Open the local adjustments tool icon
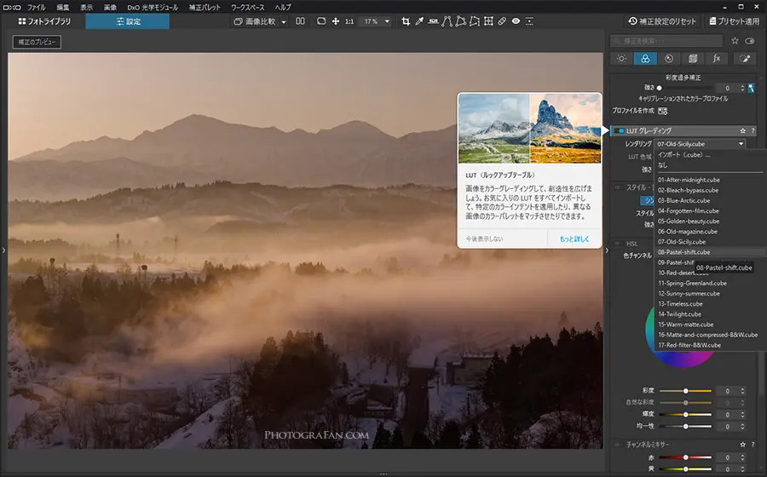Viewport: 767px width, 477px height. pos(529,21)
